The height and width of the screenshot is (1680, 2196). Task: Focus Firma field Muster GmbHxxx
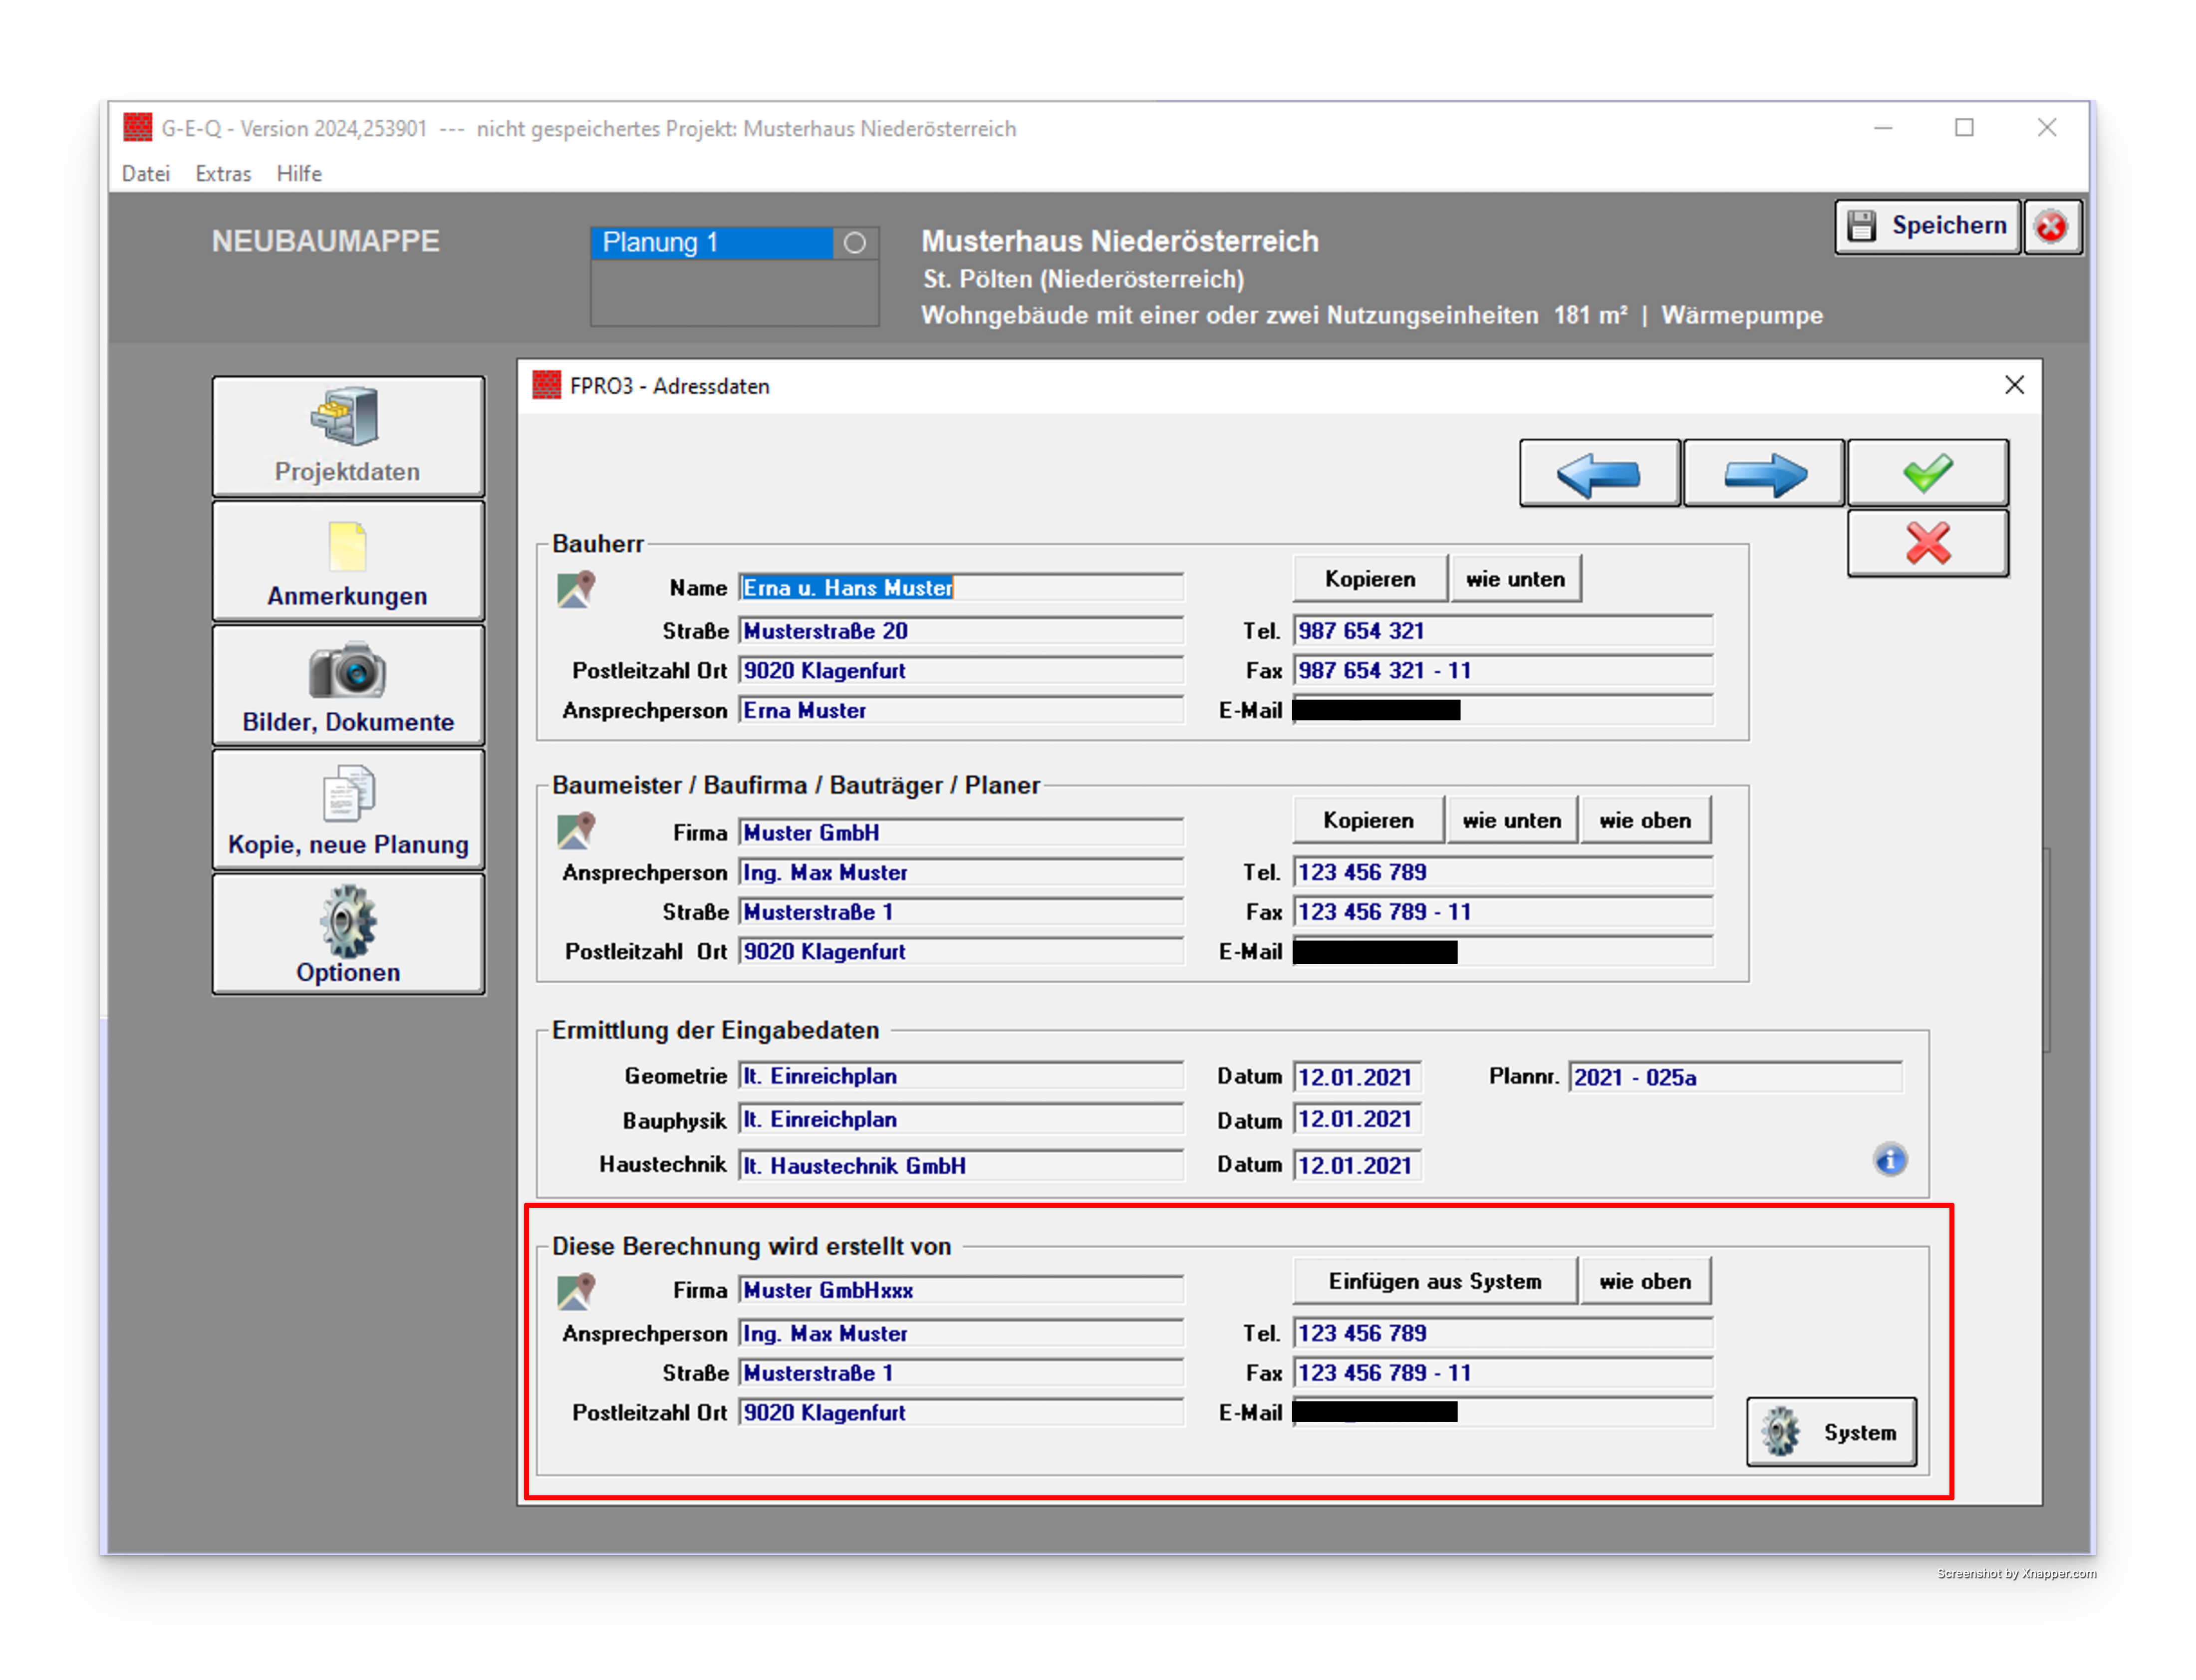[961, 1291]
